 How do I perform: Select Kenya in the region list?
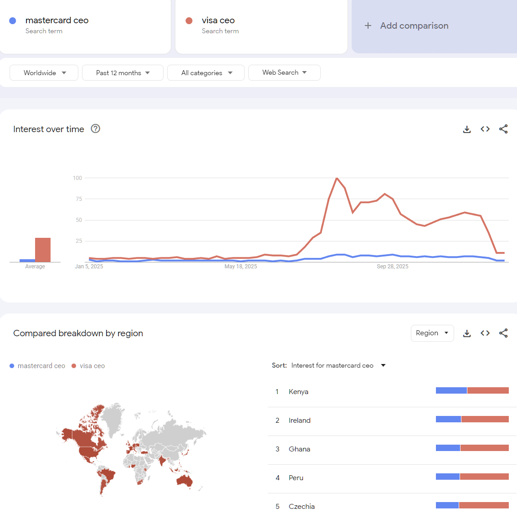click(392, 392)
